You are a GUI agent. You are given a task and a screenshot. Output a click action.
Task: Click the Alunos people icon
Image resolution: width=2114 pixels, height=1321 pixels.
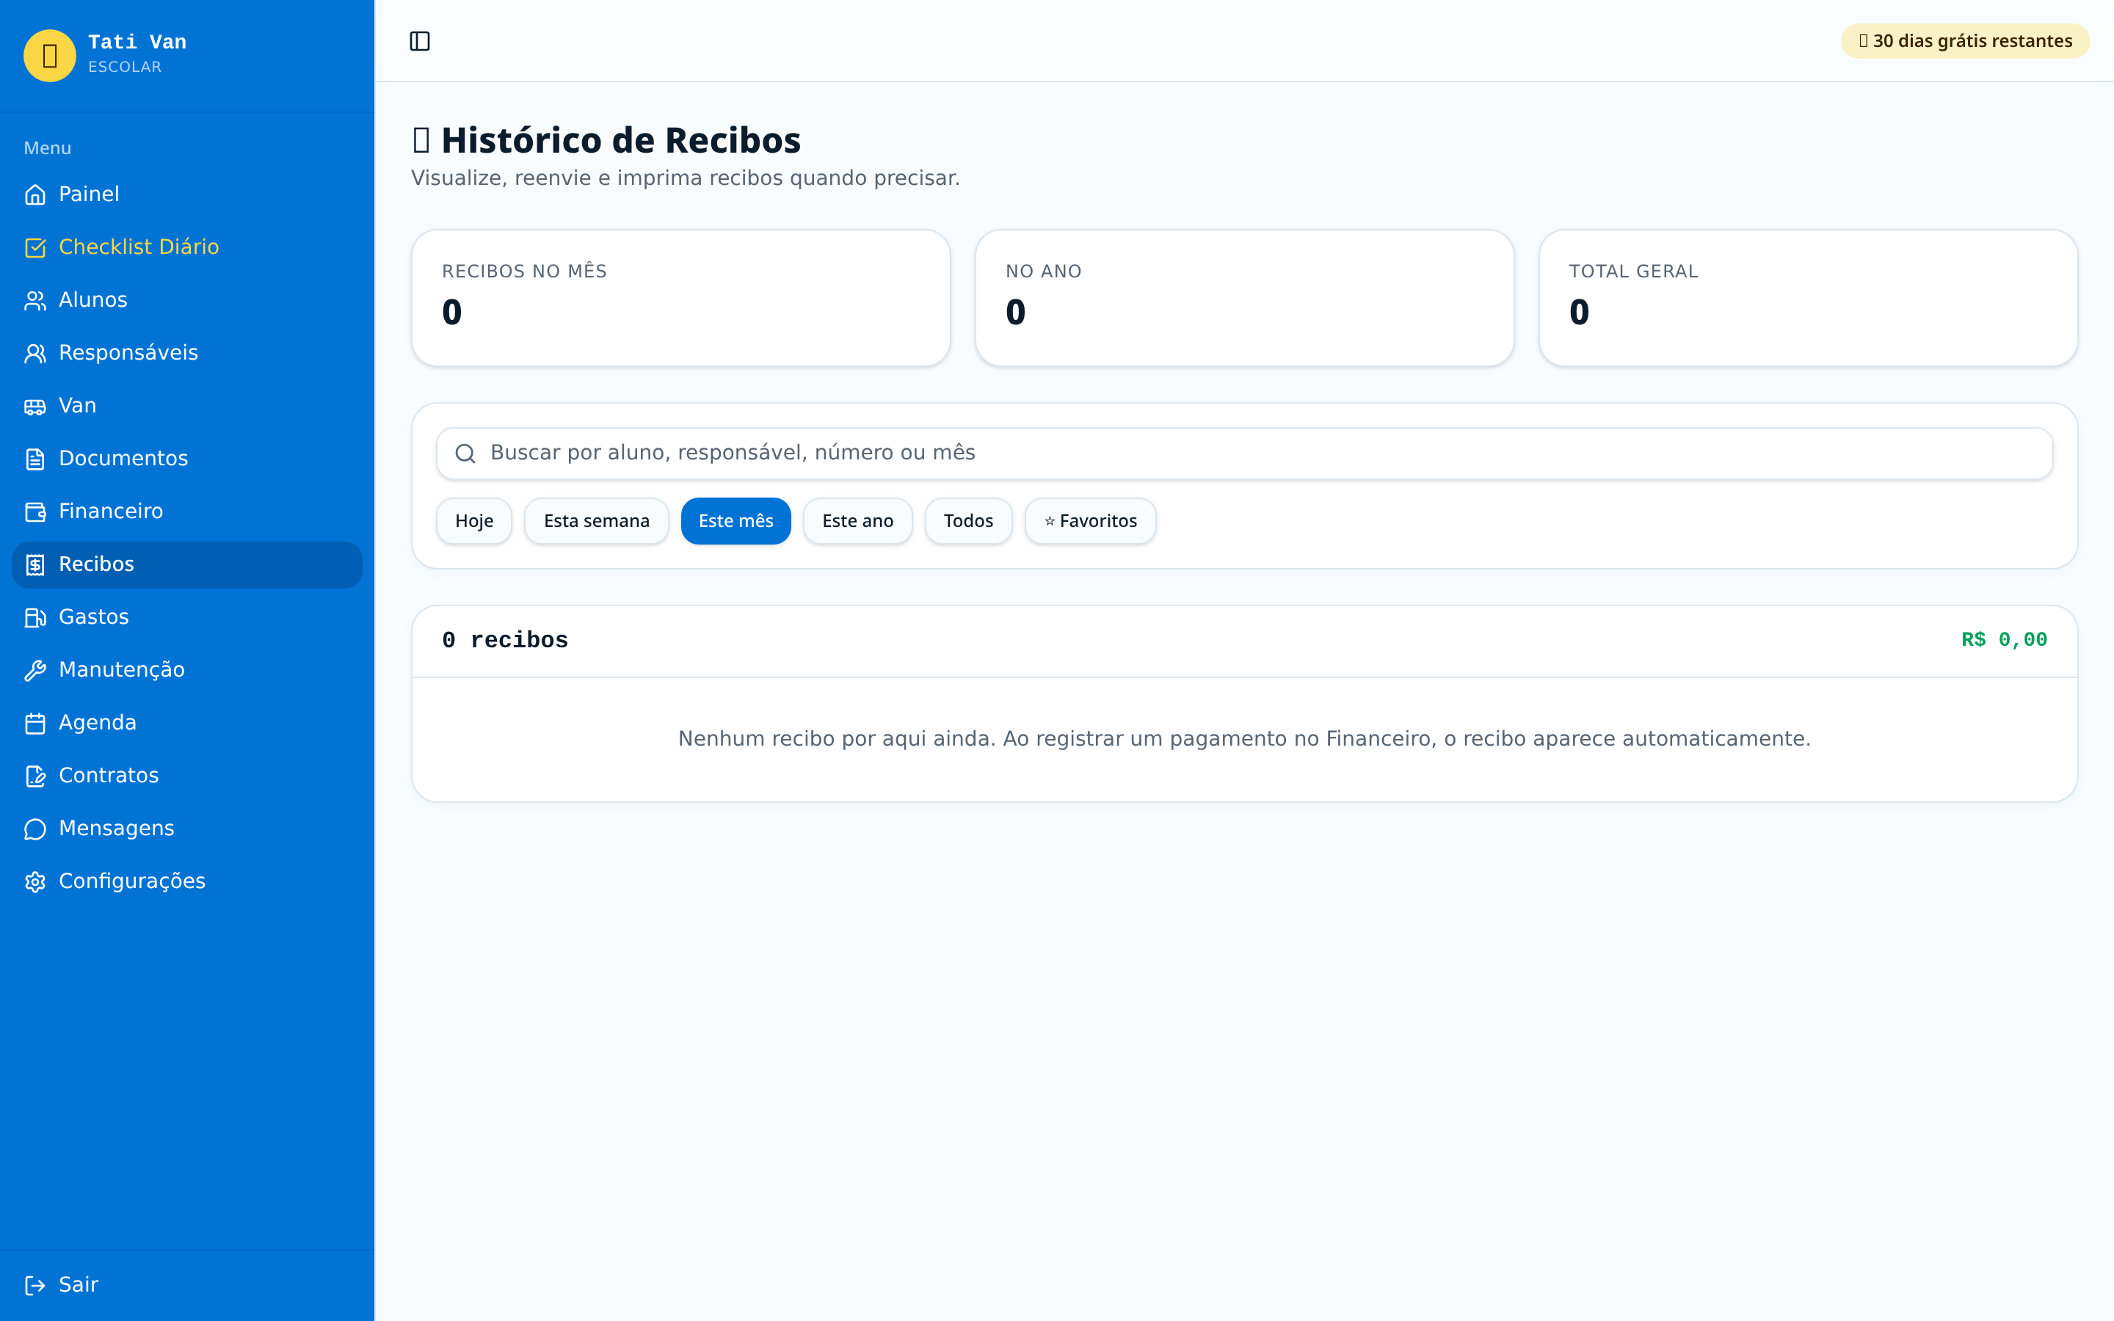tap(35, 301)
